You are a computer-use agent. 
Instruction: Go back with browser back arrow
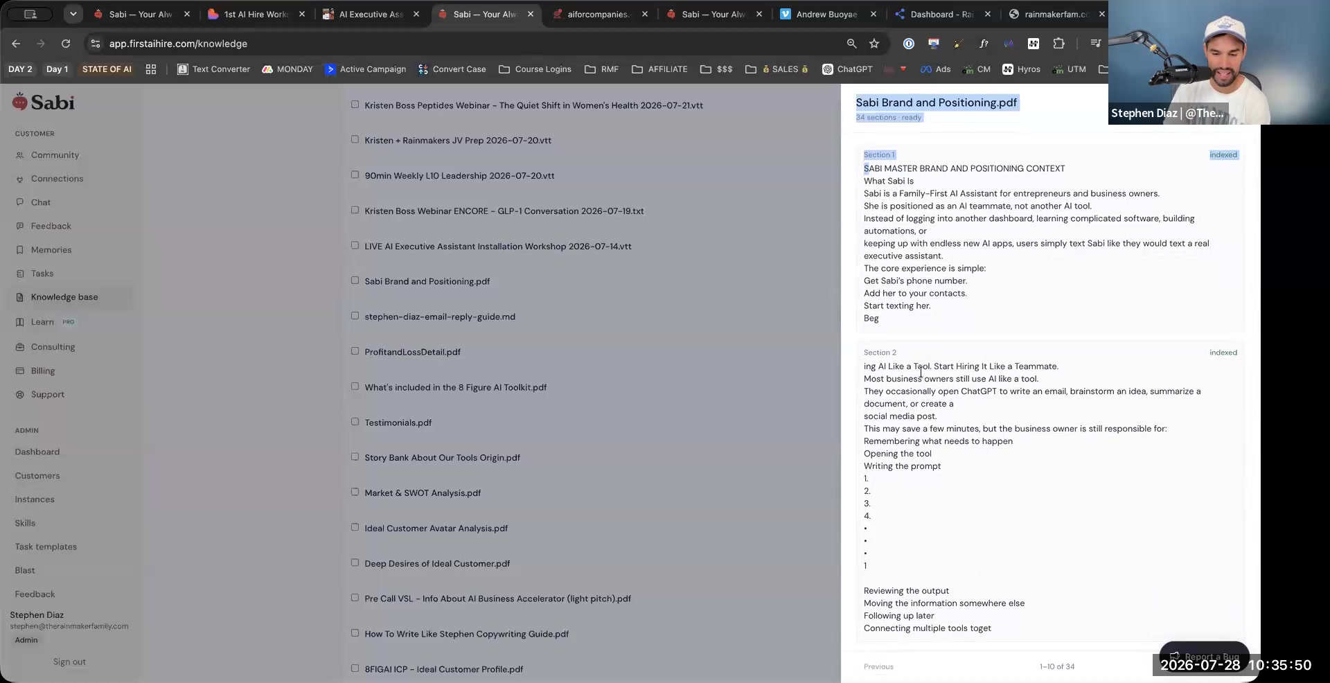click(16, 44)
